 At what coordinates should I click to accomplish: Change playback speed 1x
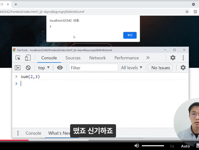[172, 146]
